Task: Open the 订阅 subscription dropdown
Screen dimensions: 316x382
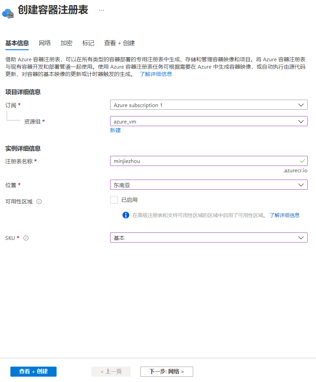Action: tap(209, 105)
